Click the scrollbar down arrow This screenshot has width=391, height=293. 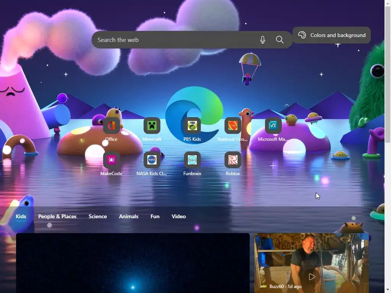(388, 290)
